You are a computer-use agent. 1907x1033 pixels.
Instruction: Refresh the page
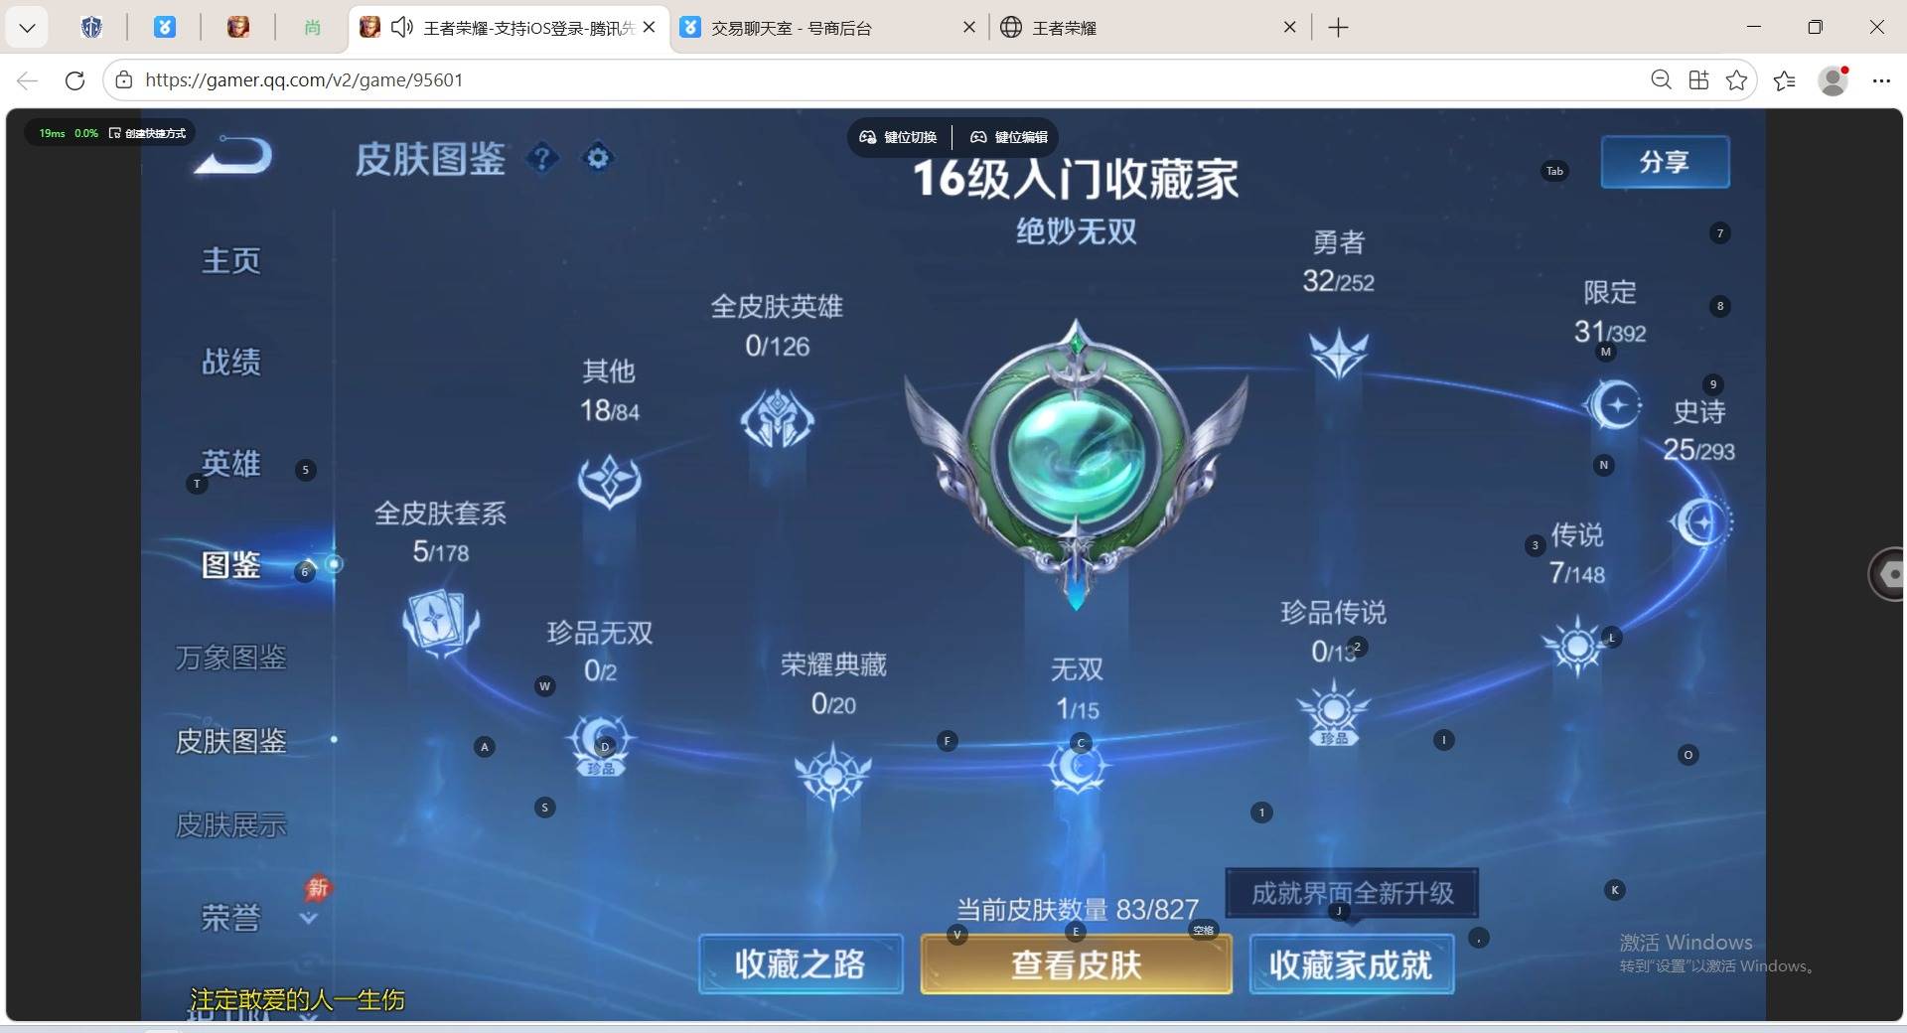click(74, 80)
